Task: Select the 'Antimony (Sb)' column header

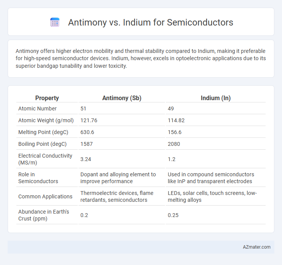Action: (x=122, y=98)
